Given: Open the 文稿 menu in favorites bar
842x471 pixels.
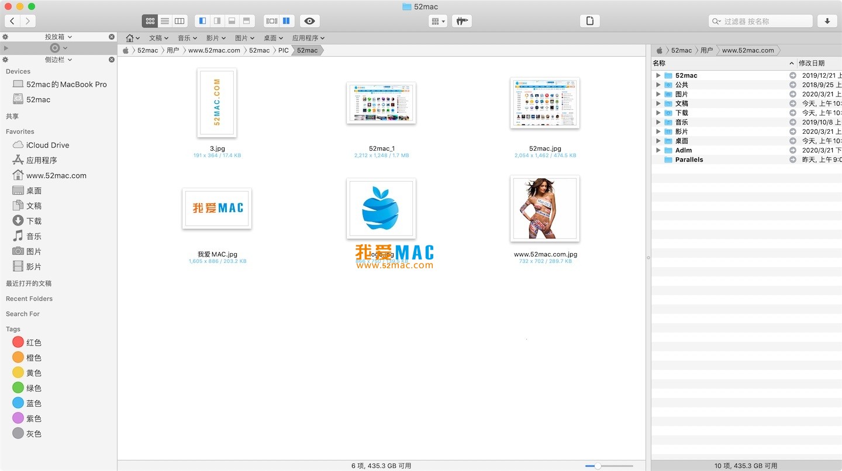Looking at the screenshot, I should coord(158,38).
